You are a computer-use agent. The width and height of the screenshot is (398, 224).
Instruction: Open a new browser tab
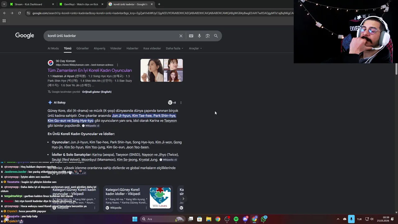[x=159, y=4]
